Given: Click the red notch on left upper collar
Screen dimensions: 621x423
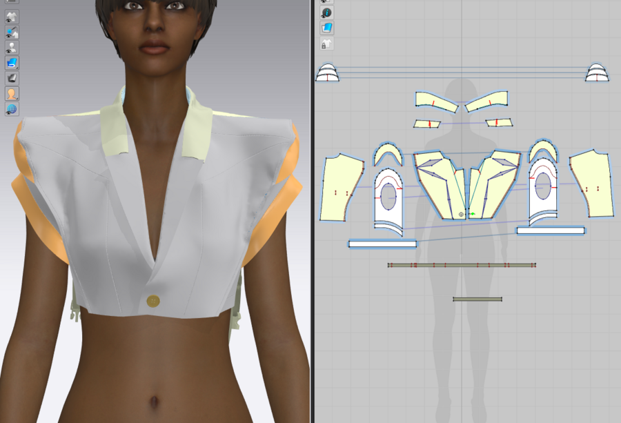Looking at the screenshot, I should pyautogui.click(x=433, y=104).
